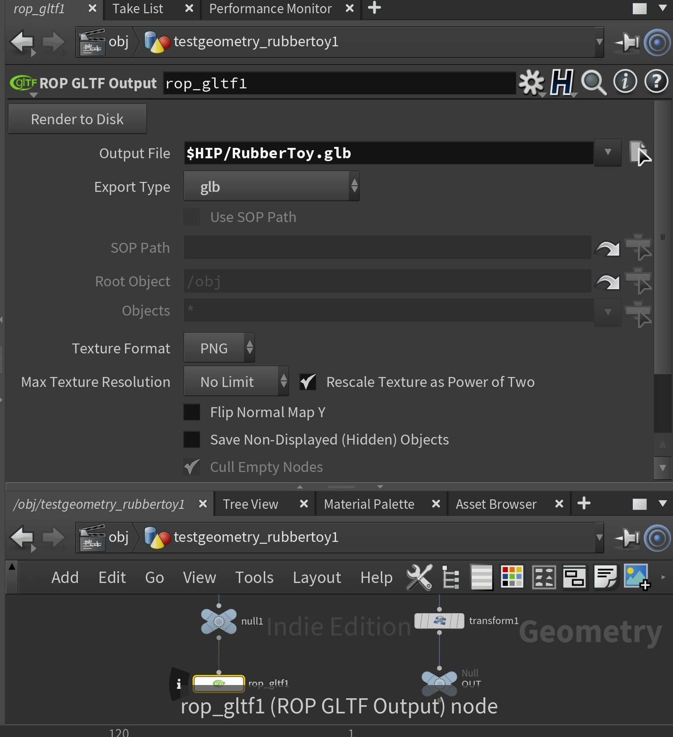Open the parameter pane path dropdown arrow
673x737 pixels.
599,42
